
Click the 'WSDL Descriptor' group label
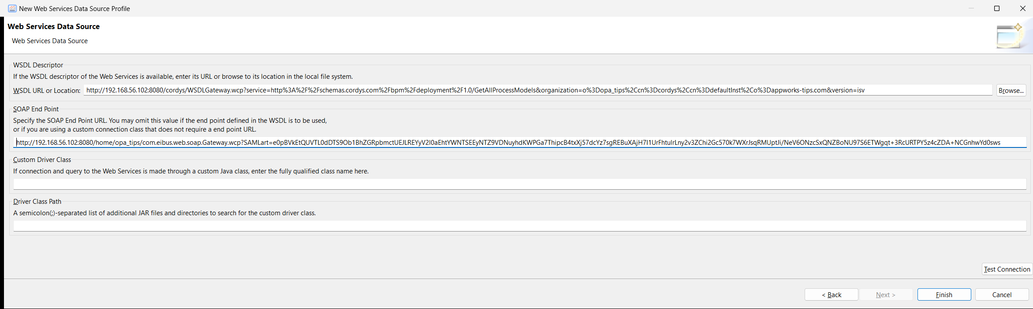[38, 65]
